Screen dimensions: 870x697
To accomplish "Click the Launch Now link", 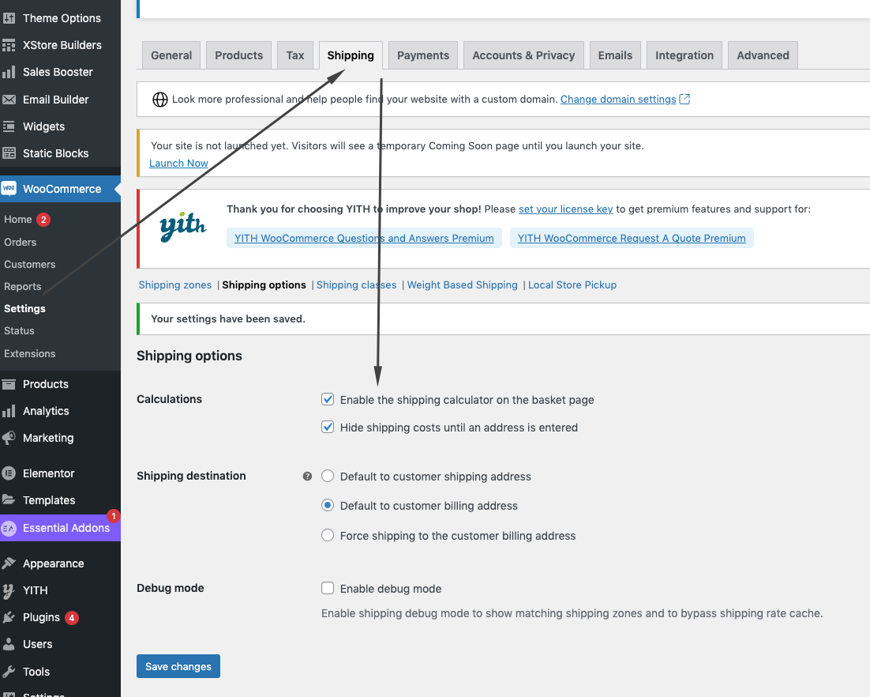I will [178, 164].
